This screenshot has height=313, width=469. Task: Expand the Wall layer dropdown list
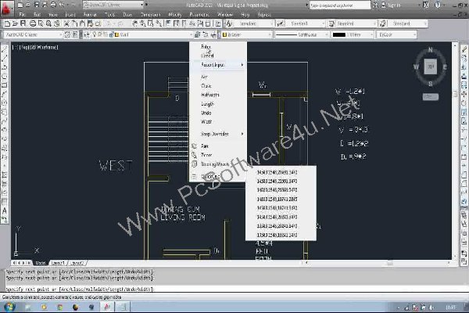tap(191, 34)
